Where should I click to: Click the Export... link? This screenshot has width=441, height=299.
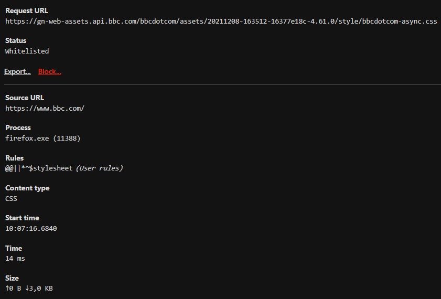tap(17, 72)
